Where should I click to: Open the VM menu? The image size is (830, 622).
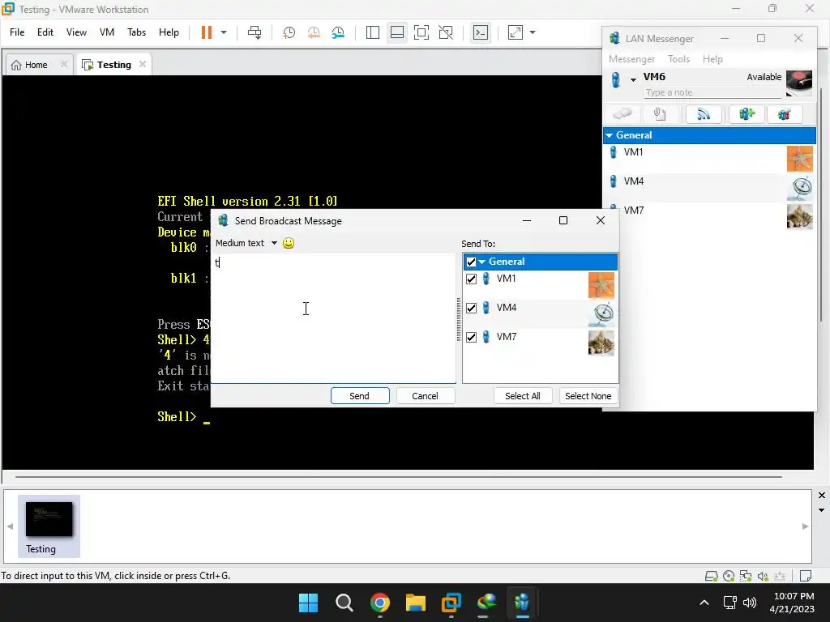click(x=107, y=32)
